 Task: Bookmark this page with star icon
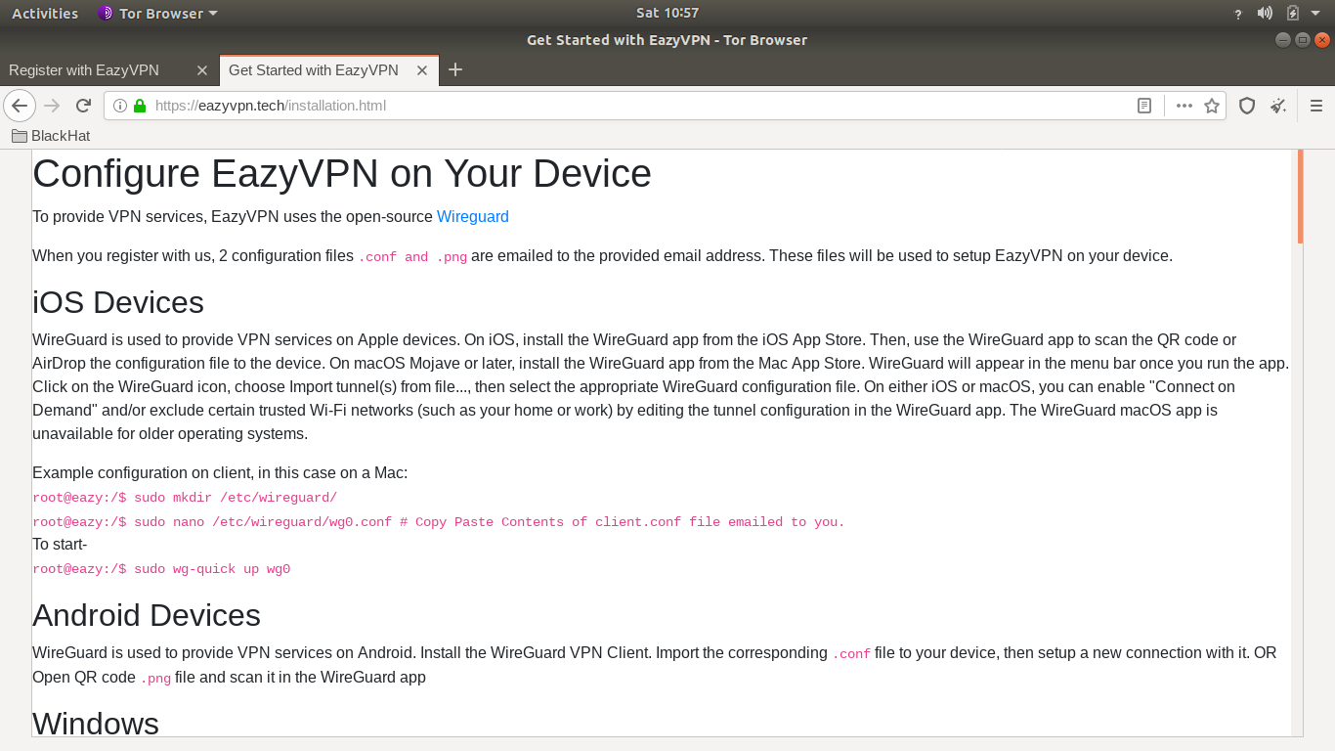[1212, 106]
